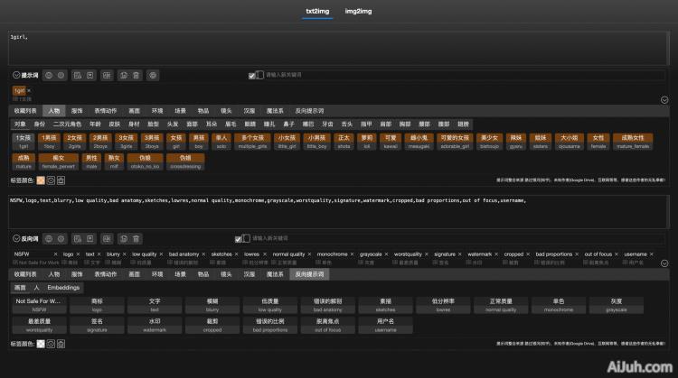
Task: Remove the watermark negative tag
Action: point(496,254)
